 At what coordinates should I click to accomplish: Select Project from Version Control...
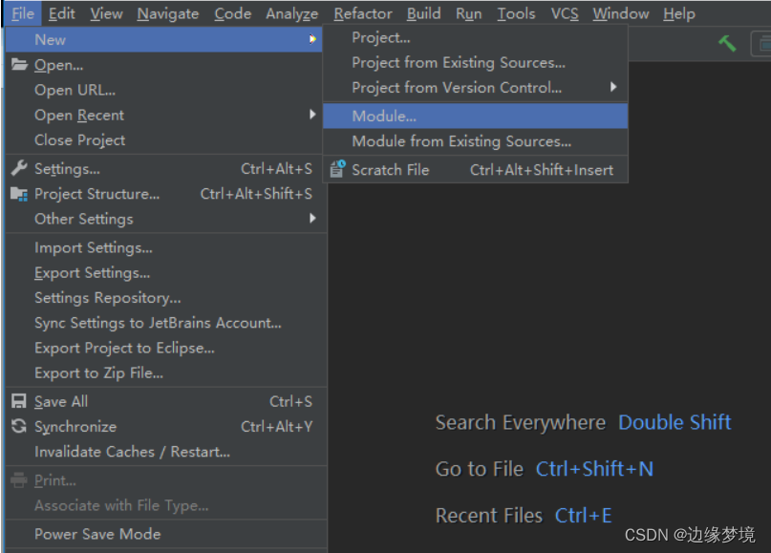tap(475, 88)
